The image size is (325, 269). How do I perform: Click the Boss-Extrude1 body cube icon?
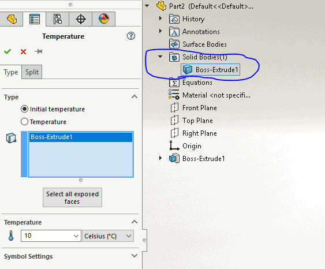click(188, 69)
